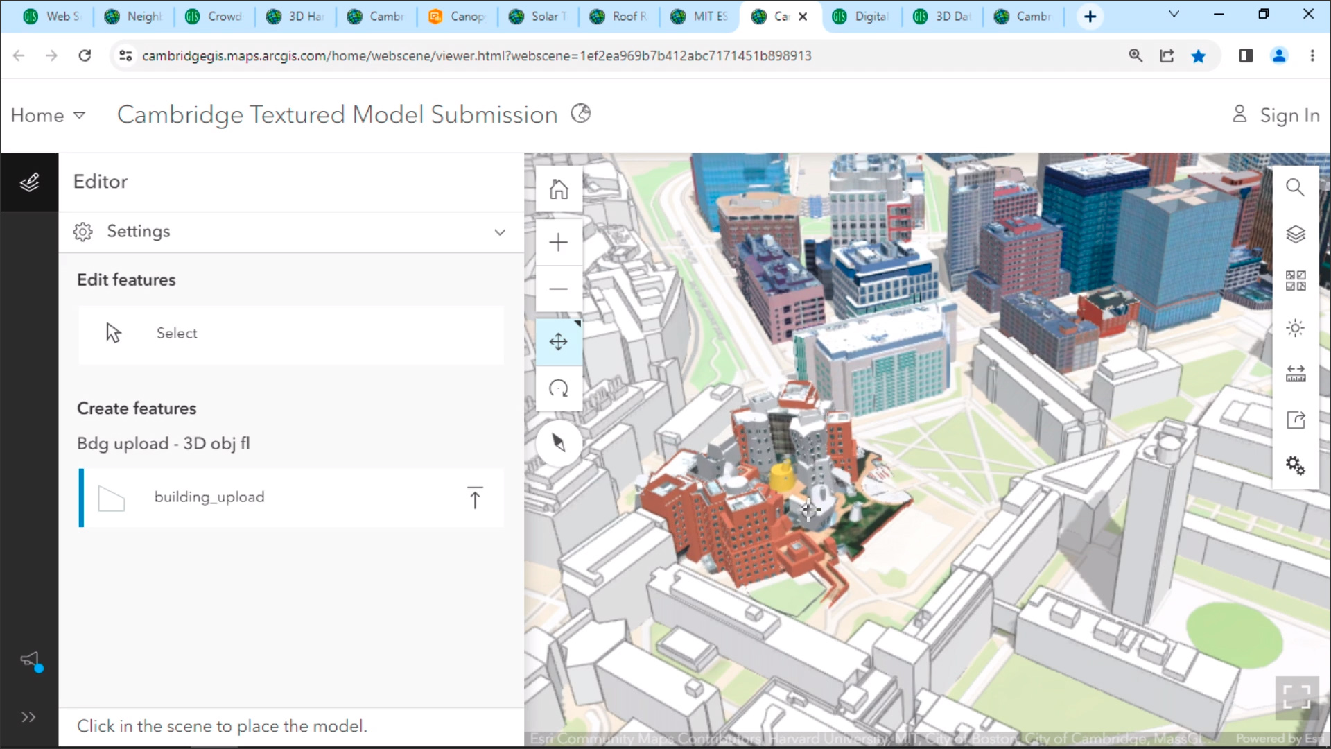Image resolution: width=1331 pixels, height=749 pixels.
Task: Click the Sign In link
Action: click(x=1276, y=115)
